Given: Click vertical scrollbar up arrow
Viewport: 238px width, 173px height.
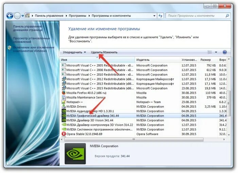Looking at the screenshot, I should pos(229,59).
